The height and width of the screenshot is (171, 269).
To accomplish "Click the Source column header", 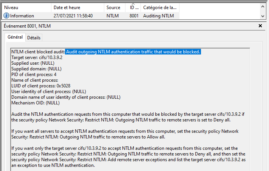I will (114, 8).
